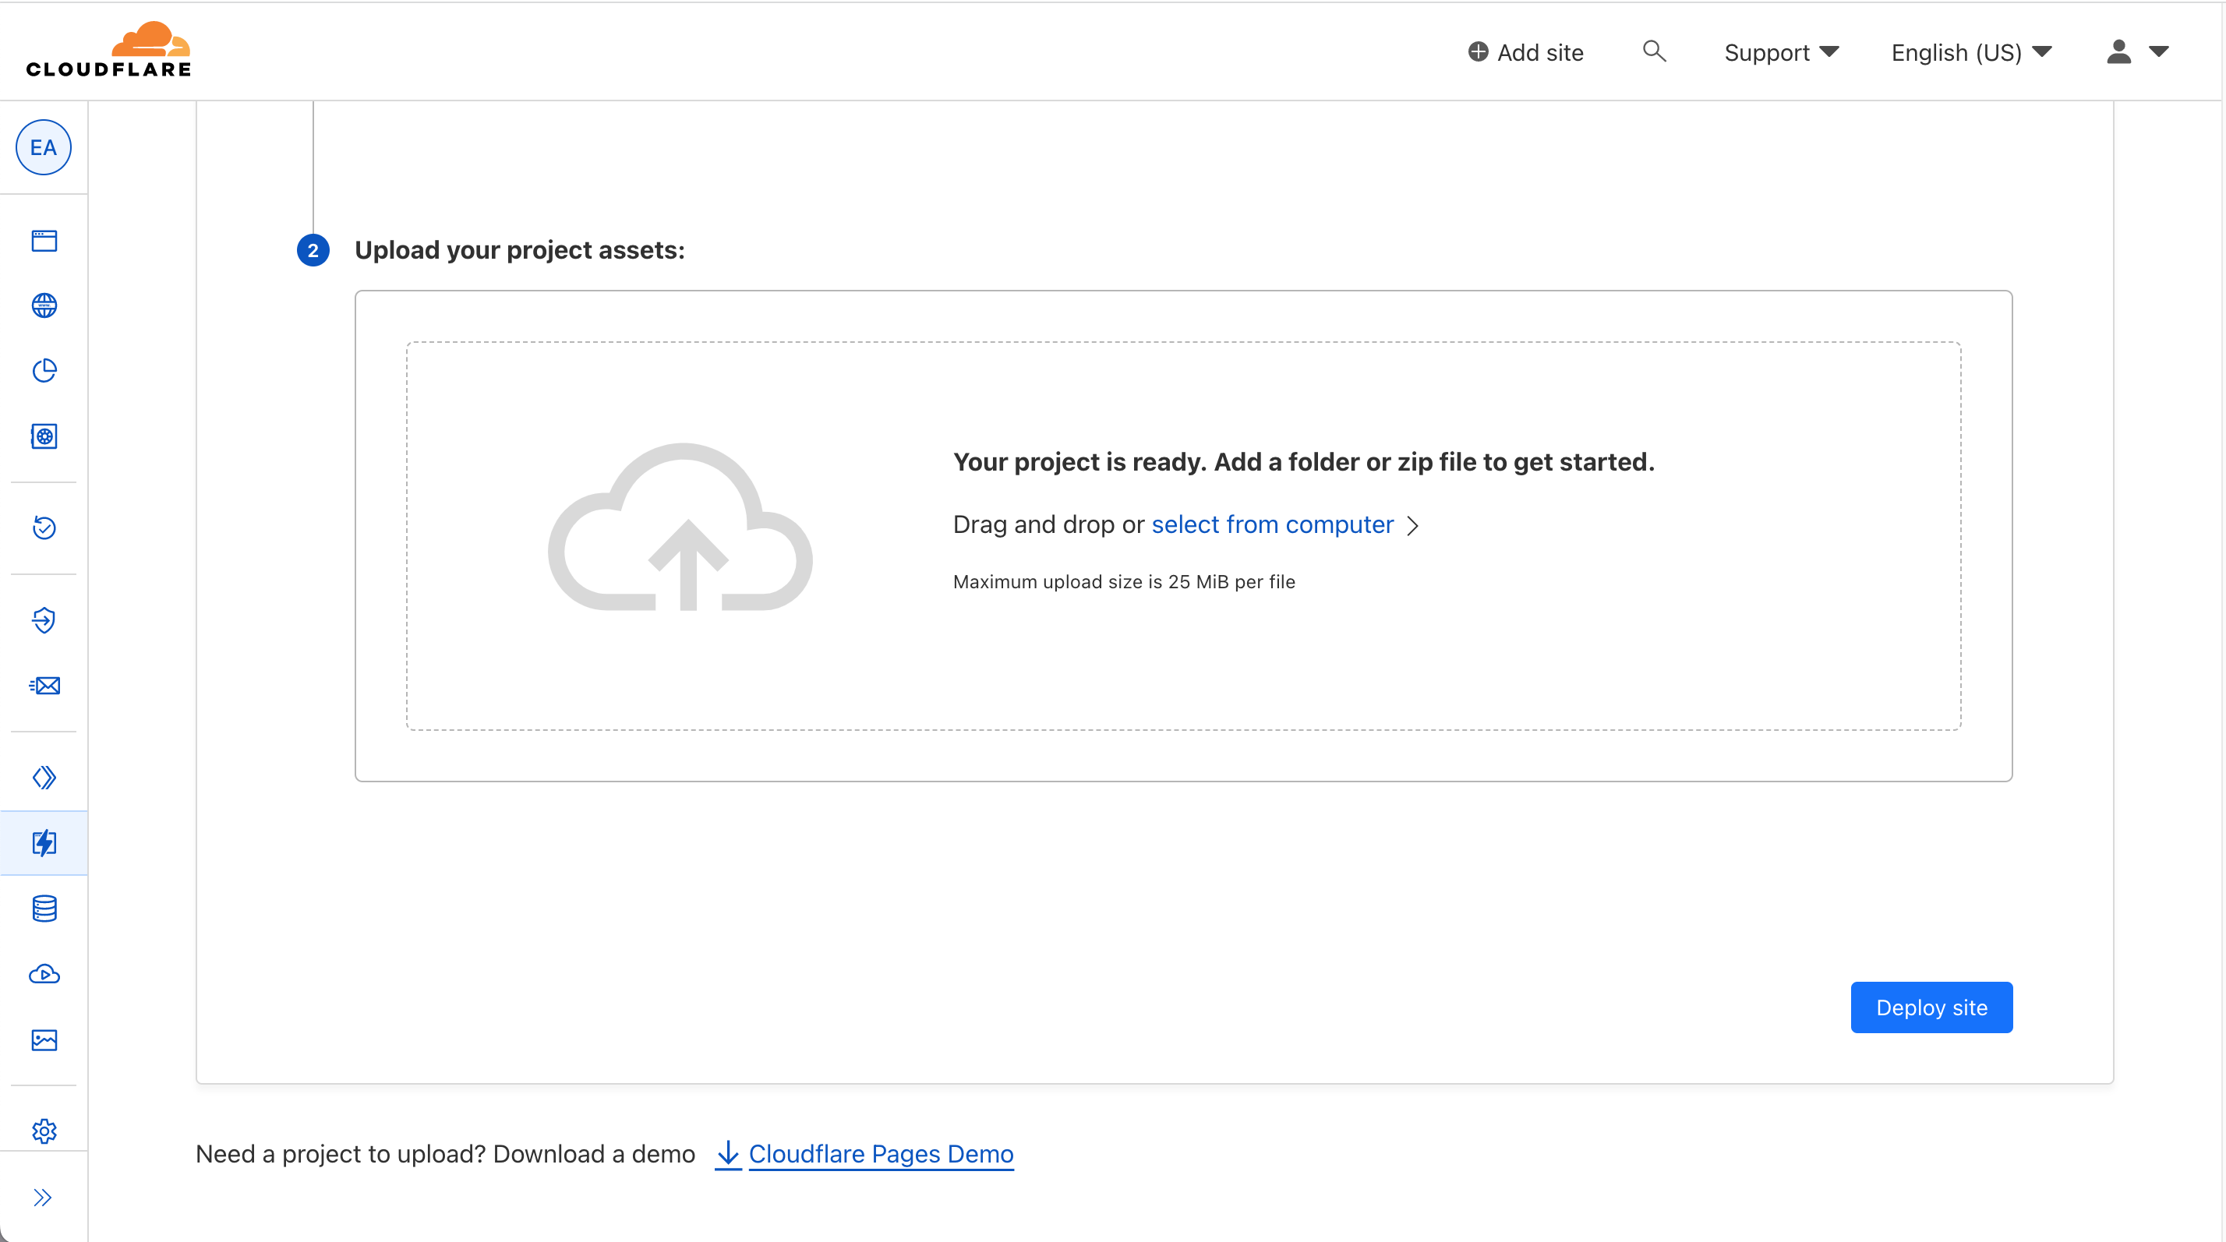Open the AI diamond-arrows icon
The height and width of the screenshot is (1242, 2226).
[x=44, y=778]
